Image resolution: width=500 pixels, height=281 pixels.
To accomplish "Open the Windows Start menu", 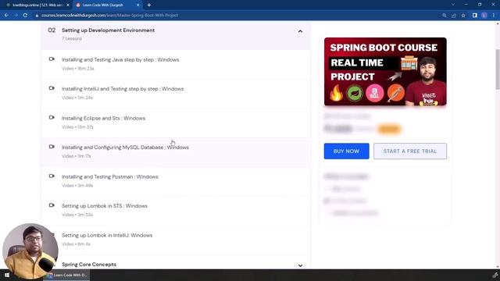I will 7,275.
